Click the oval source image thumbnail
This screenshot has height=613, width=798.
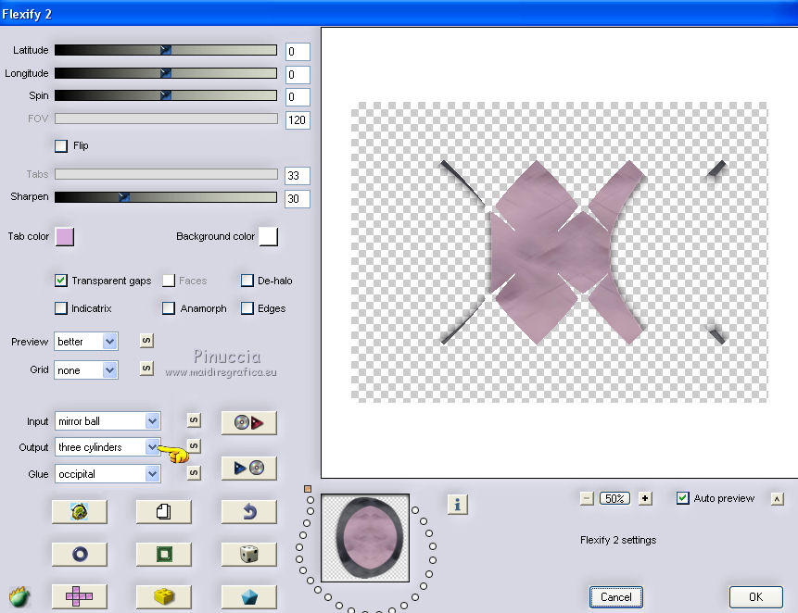tap(365, 538)
